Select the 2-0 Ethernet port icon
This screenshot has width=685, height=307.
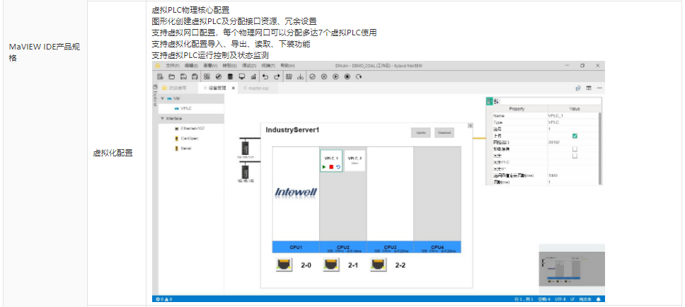(x=284, y=265)
